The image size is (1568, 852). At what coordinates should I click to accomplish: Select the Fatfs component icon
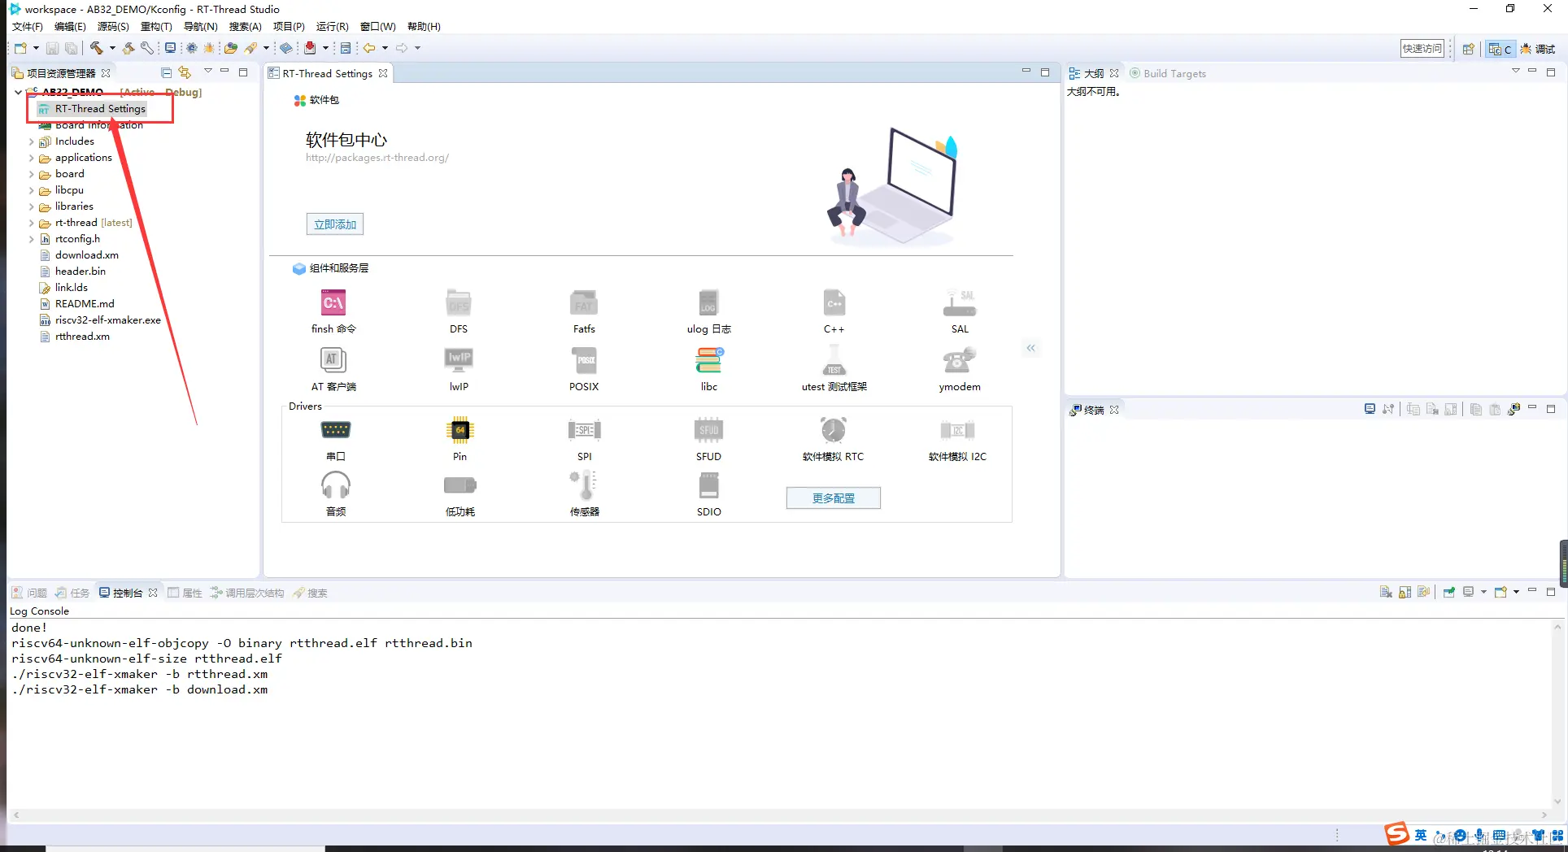pyautogui.click(x=584, y=303)
